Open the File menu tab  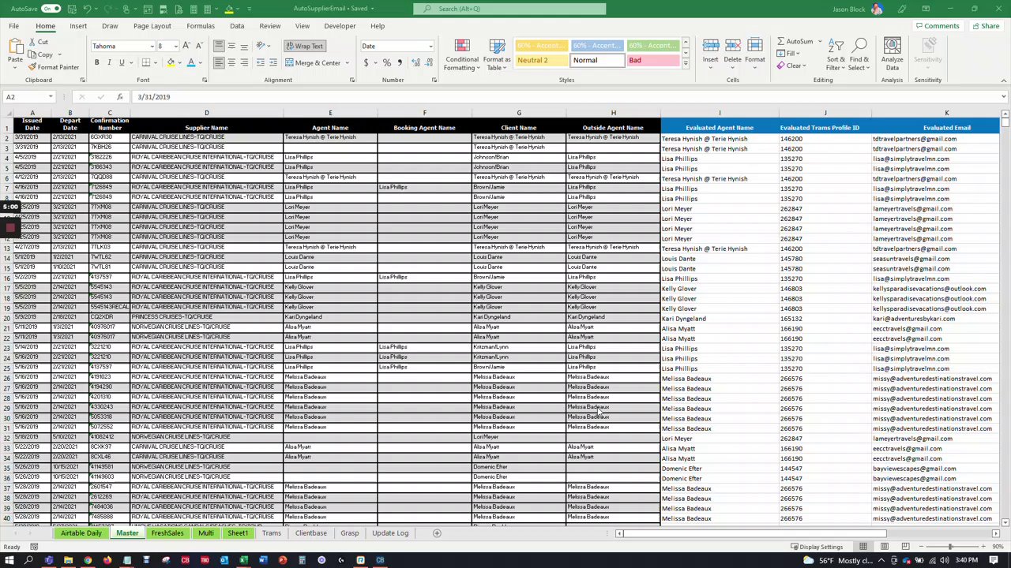point(13,26)
